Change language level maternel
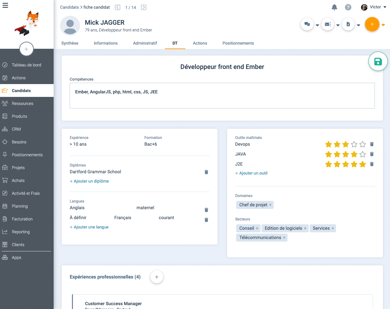The image size is (390, 309). pyautogui.click(x=145, y=208)
